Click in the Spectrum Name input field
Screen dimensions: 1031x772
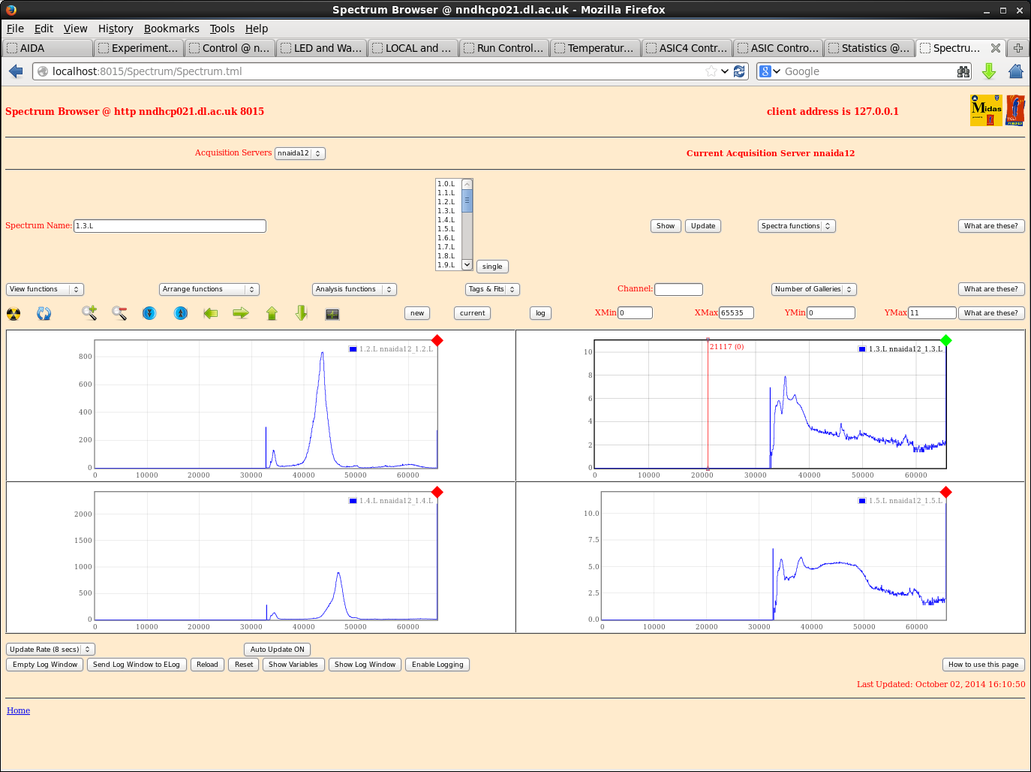tap(170, 226)
